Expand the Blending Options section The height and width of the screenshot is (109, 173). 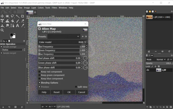(39, 83)
